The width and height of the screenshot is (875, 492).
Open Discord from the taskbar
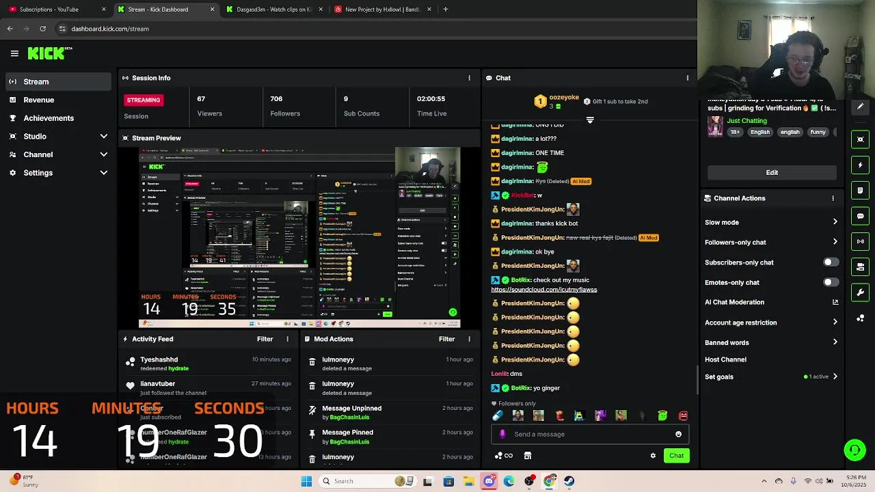489,481
